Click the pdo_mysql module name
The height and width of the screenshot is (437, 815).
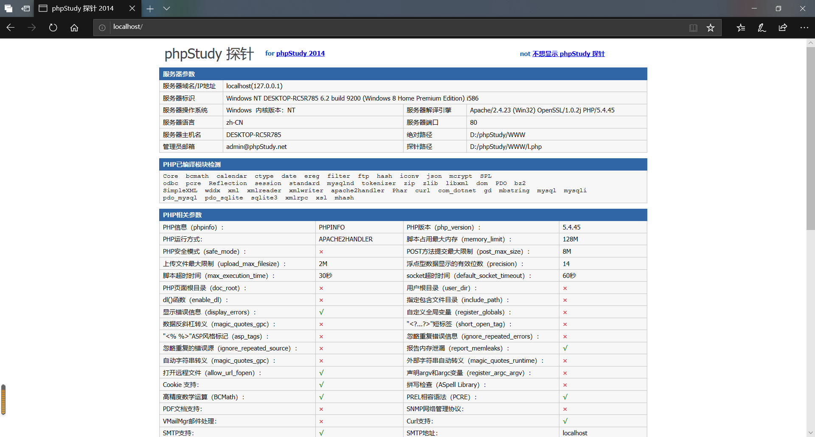pos(180,198)
